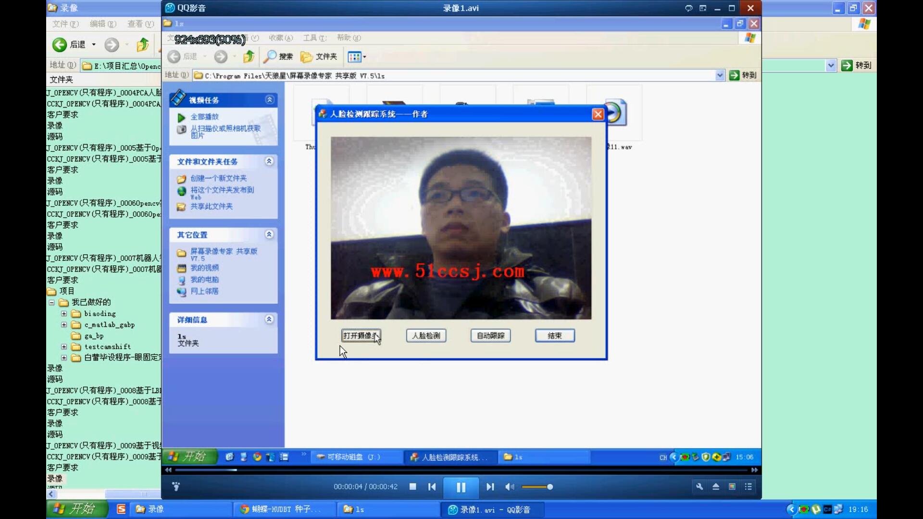Collapse the 我已做好的 folder tree node

click(51, 303)
